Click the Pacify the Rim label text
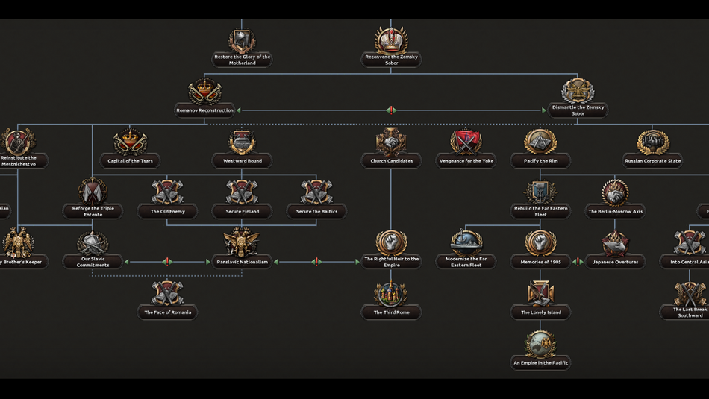 540,161
